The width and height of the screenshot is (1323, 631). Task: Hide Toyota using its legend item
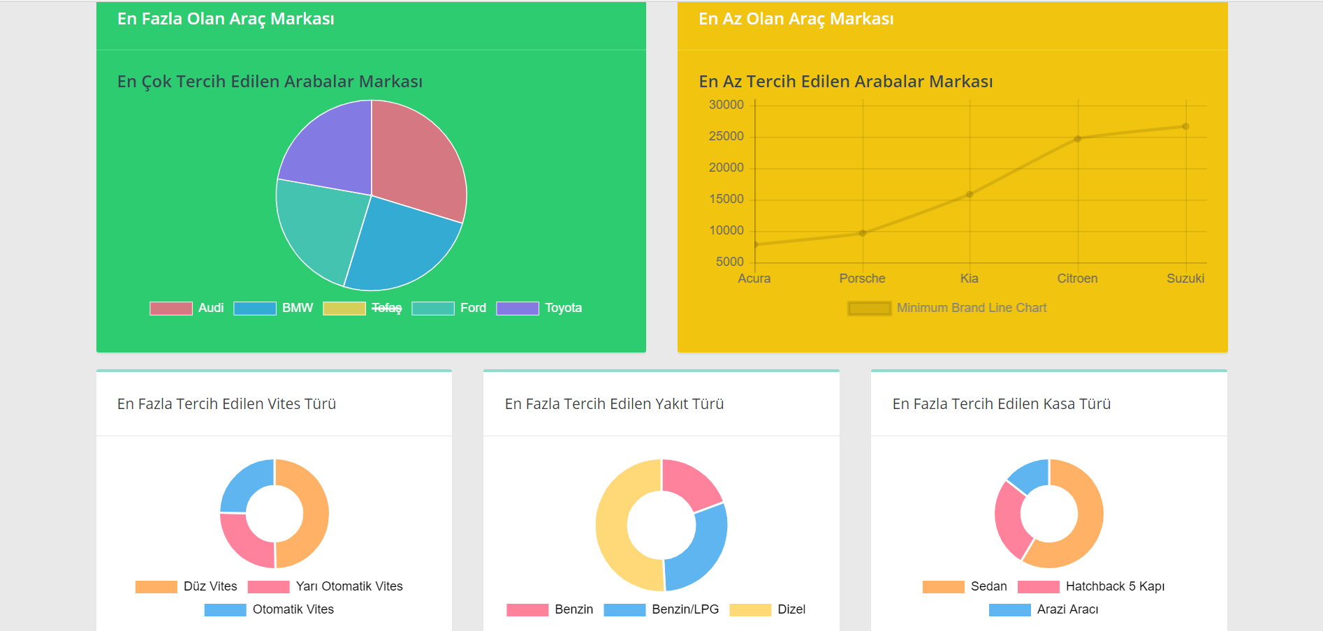517,308
